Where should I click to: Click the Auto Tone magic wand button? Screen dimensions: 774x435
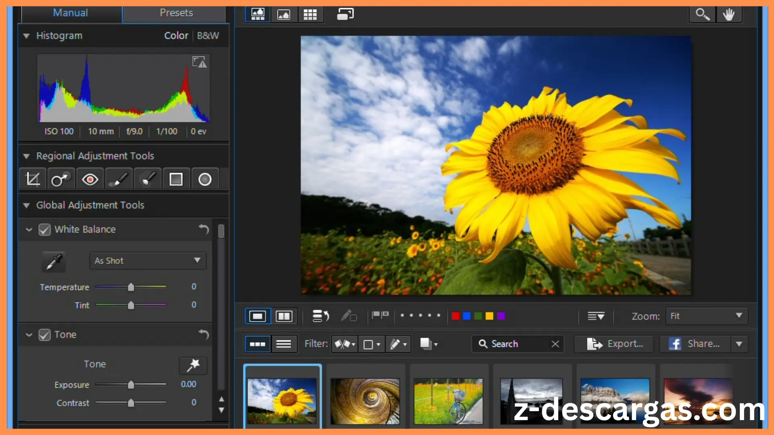193,365
